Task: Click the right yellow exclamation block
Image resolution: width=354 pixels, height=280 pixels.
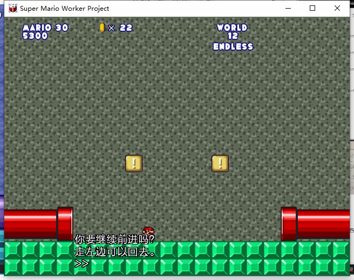Action: [x=220, y=163]
